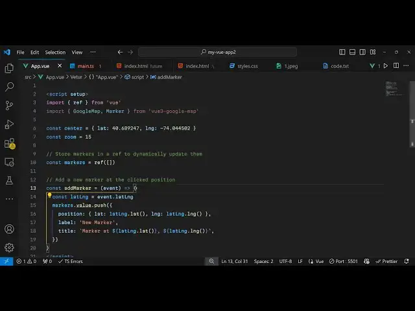Change indentation Spaces: 2
The width and height of the screenshot is (415, 311).
264,261
